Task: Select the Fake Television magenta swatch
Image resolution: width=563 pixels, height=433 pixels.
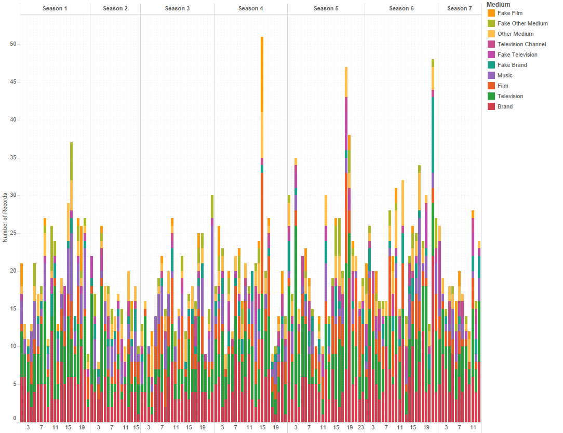Action: pos(491,55)
